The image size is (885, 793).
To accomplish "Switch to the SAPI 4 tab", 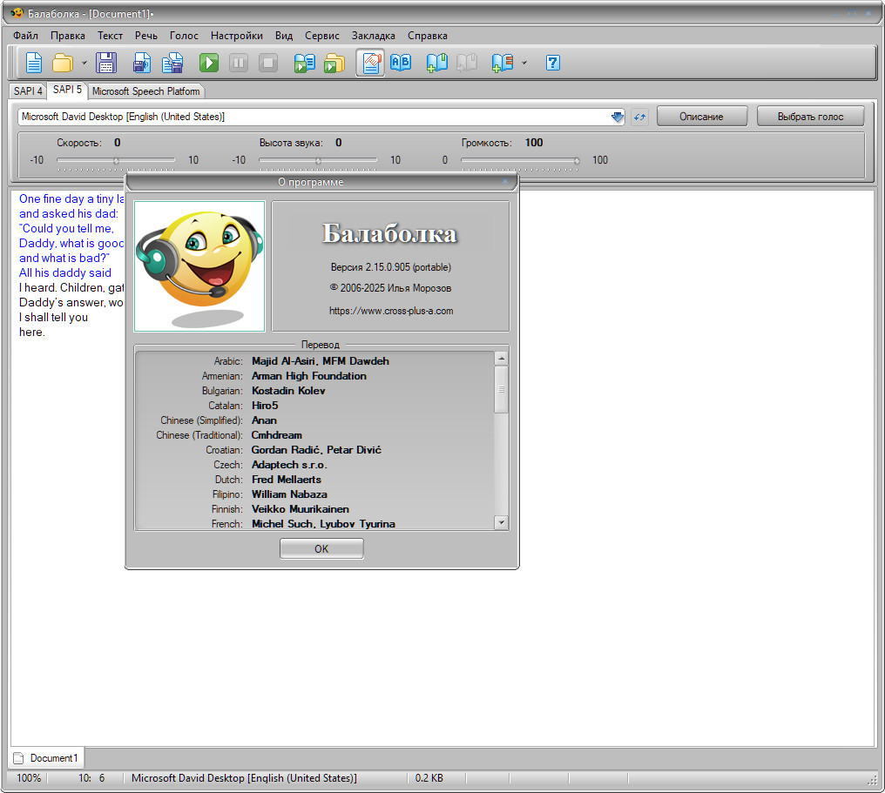I will (x=28, y=91).
